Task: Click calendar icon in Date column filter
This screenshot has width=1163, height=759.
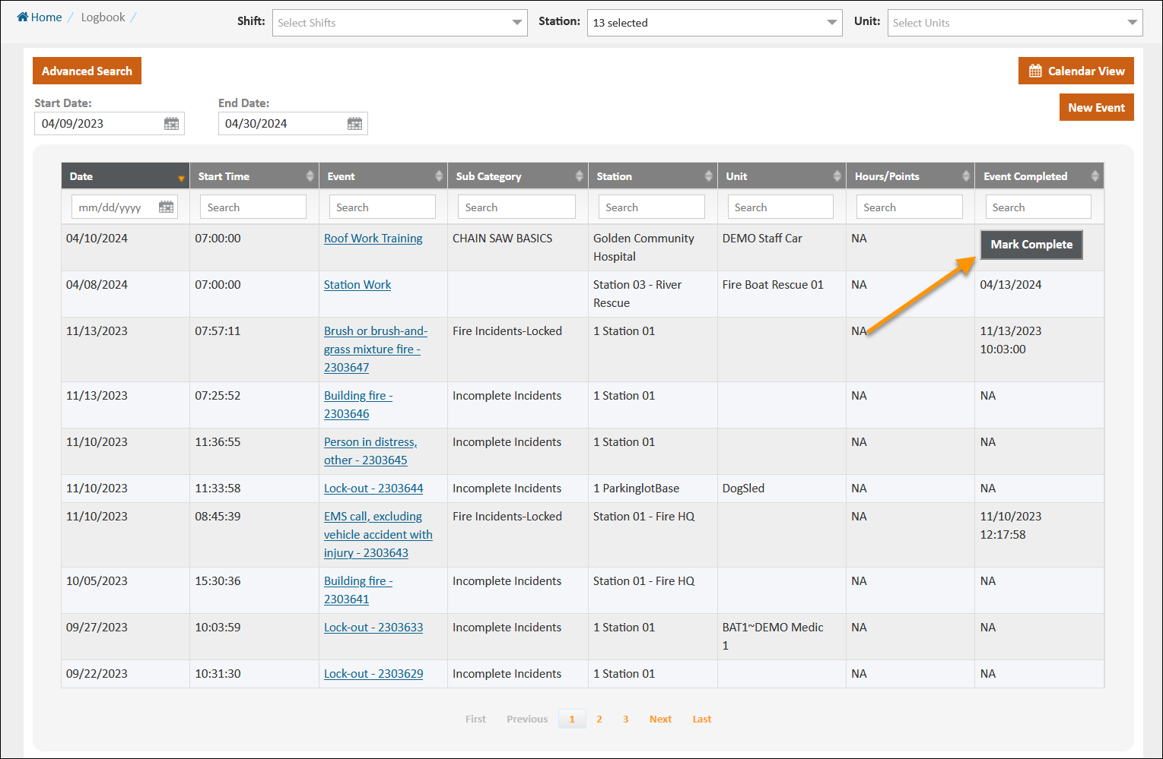Action: (166, 207)
